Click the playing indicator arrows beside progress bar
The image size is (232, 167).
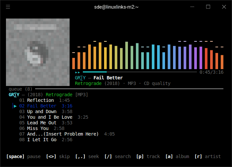[78, 72]
